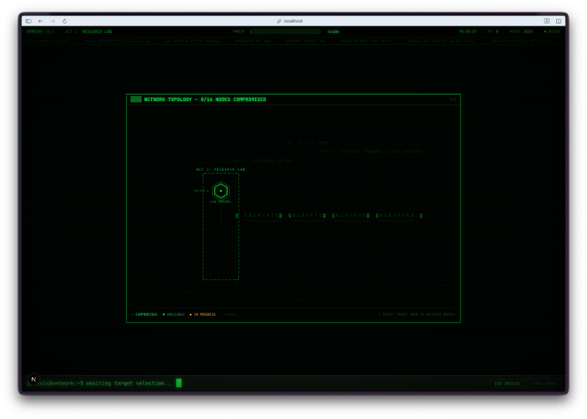
Task: Open the Skills button in bottom bar
Action: (506, 383)
